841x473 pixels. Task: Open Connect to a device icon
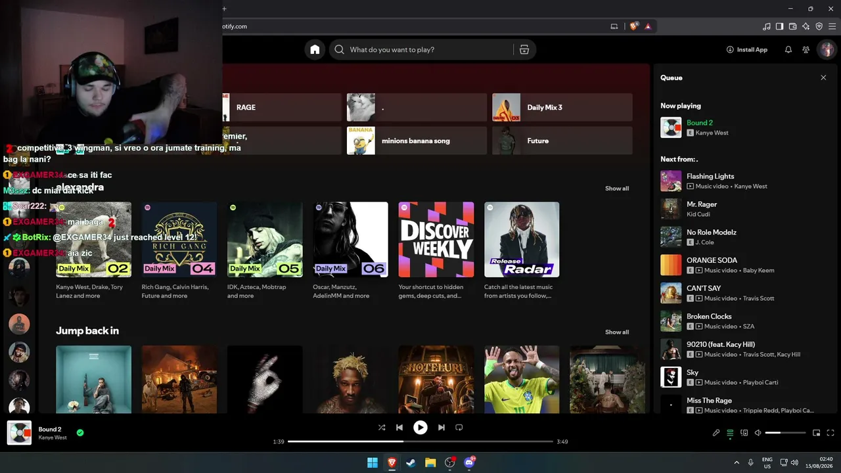744,433
